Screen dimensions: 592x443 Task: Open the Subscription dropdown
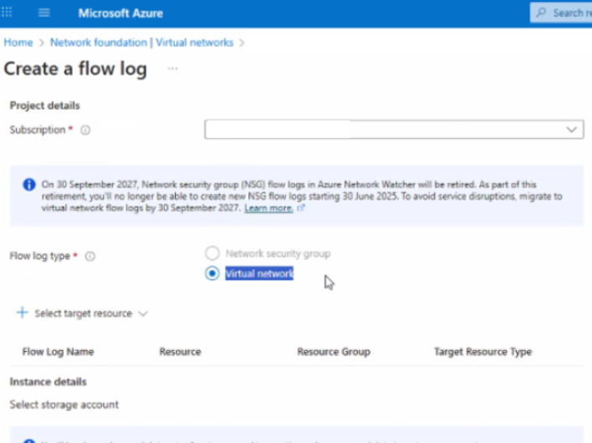[394, 130]
